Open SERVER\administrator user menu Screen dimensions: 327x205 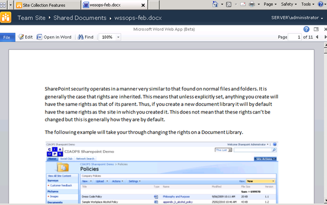pyautogui.click(x=297, y=18)
